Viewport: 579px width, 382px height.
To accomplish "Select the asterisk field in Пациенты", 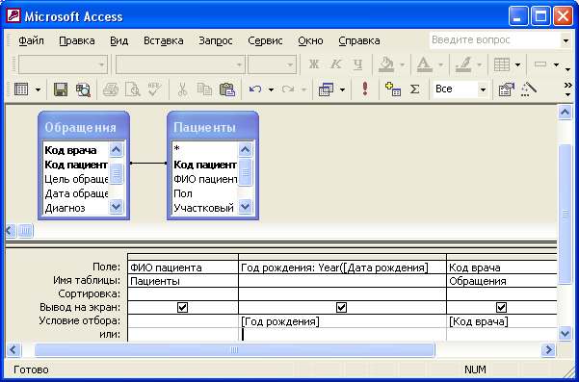I will point(176,149).
